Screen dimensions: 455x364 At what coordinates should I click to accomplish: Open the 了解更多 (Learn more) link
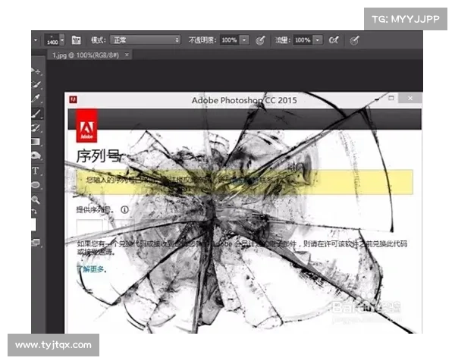(91, 268)
